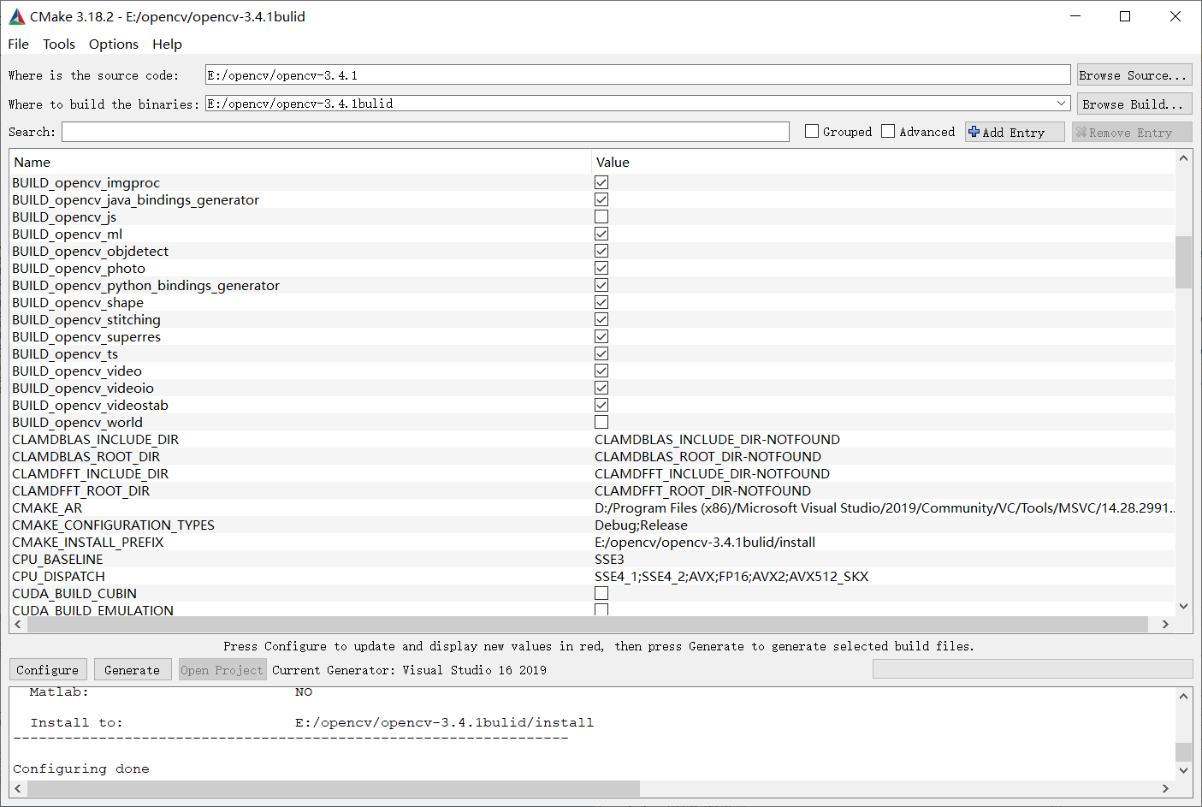Select the CLAMDFFT_ROOT_DIR name entry

tap(81, 490)
